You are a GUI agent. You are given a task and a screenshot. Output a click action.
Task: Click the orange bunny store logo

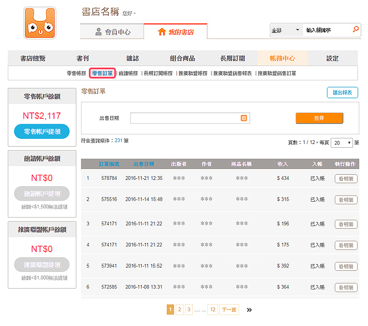pos(40,23)
